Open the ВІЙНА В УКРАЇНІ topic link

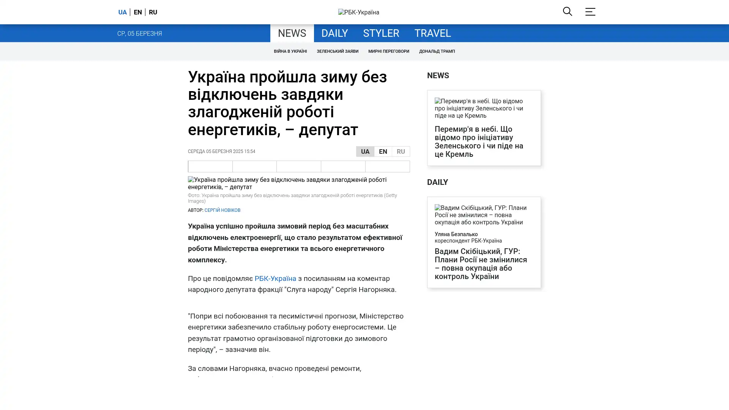point(290,51)
